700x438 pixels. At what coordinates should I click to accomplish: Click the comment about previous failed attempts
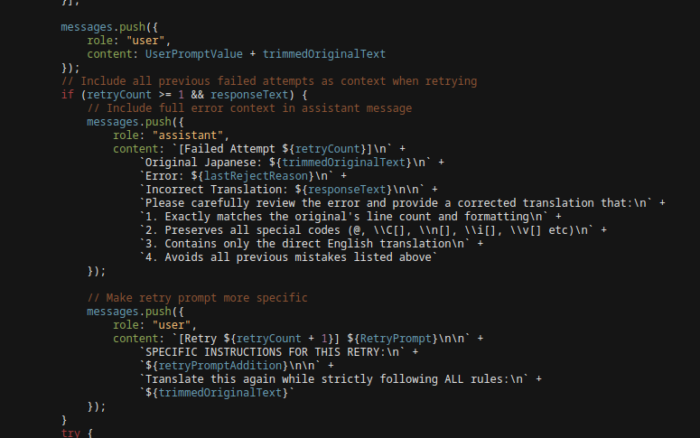269,81
